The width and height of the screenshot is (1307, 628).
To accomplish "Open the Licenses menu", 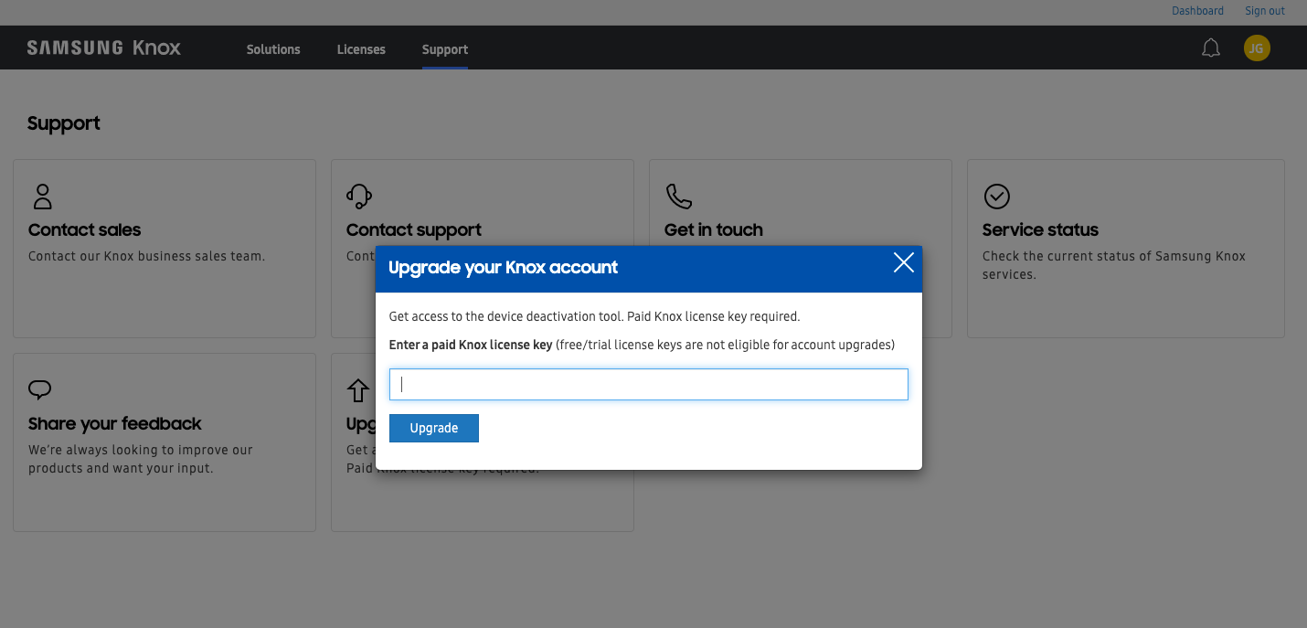I will tap(361, 49).
